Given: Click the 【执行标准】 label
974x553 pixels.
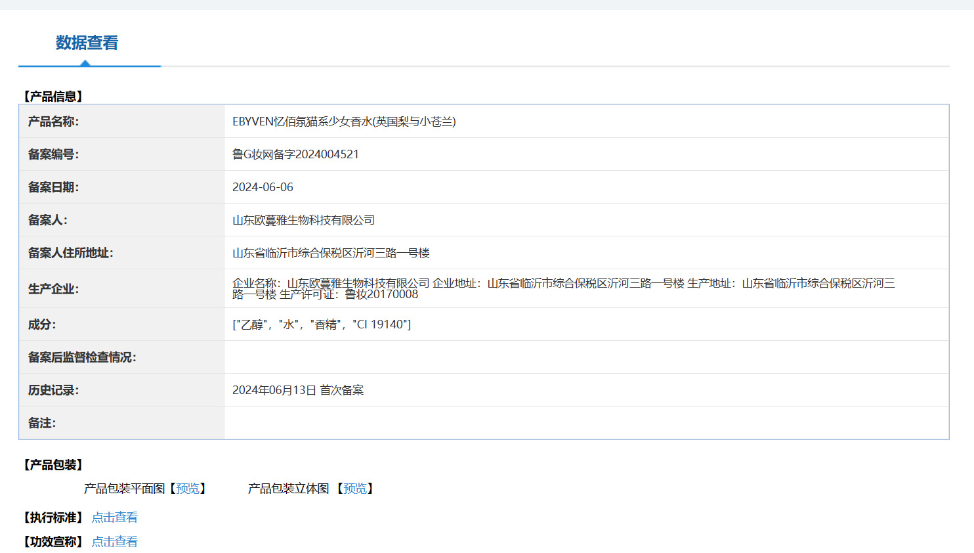Looking at the screenshot, I should (x=53, y=518).
